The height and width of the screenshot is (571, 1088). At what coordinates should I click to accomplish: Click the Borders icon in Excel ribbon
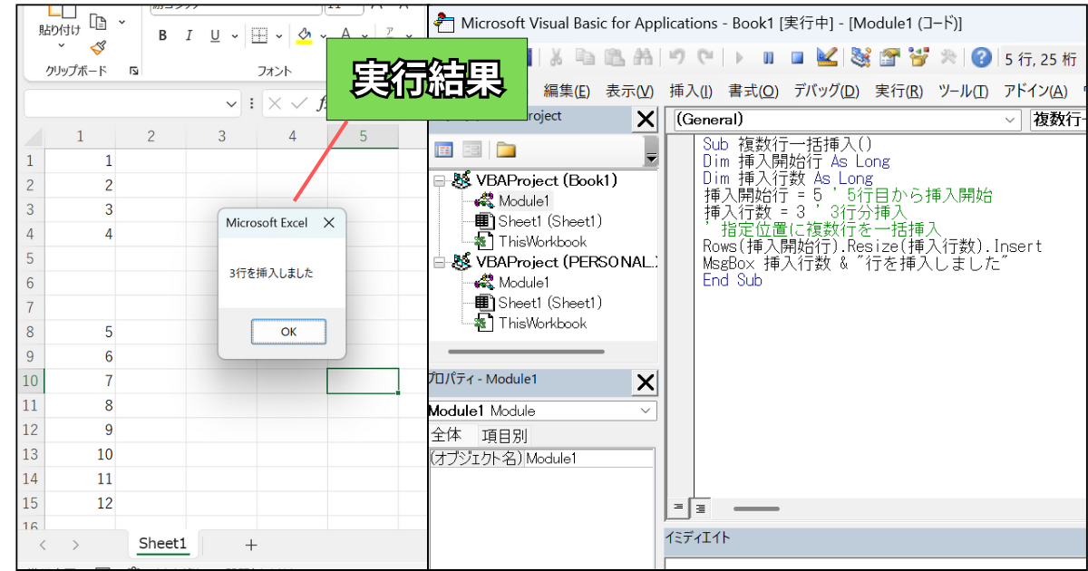(x=259, y=36)
